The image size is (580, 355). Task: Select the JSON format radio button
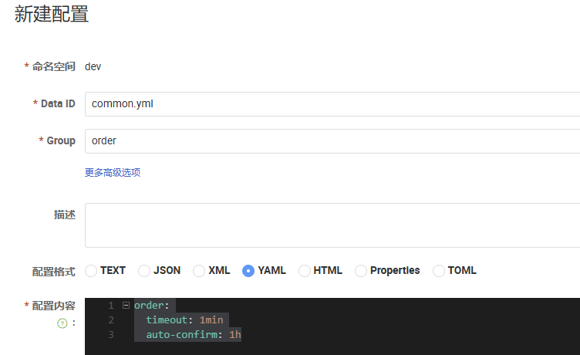[144, 271]
